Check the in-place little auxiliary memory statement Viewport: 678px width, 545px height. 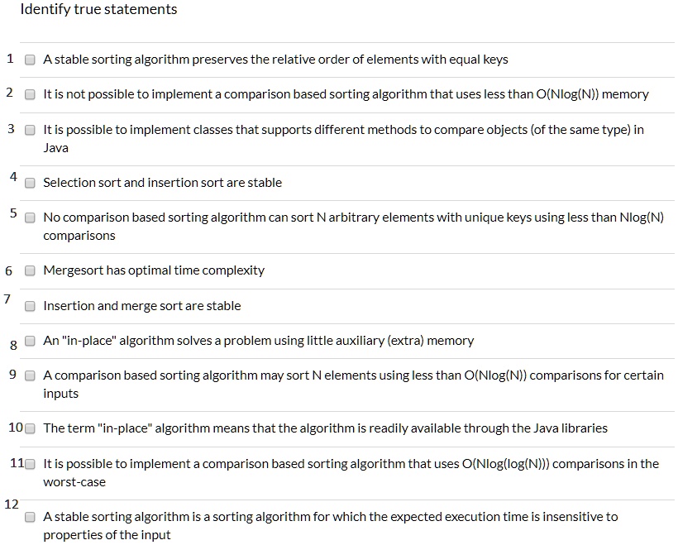click(30, 341)
